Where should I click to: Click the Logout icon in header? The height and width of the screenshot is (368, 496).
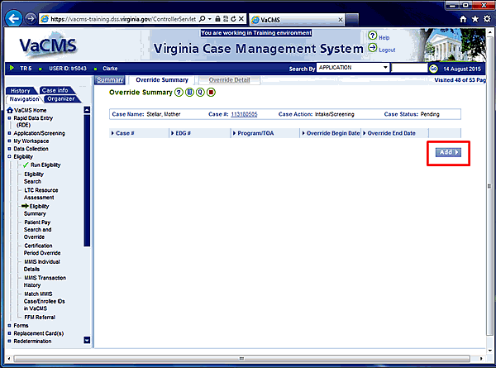pyautogui.click(x=372, y=49)
